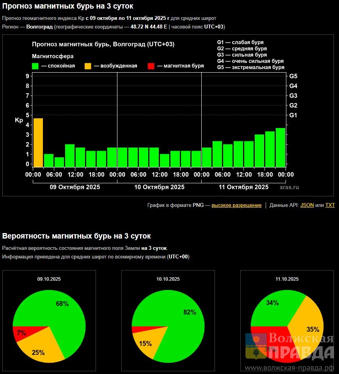Open the TXT API data link
The width and height of the screenshot is (339, 374).
[330, 205]
